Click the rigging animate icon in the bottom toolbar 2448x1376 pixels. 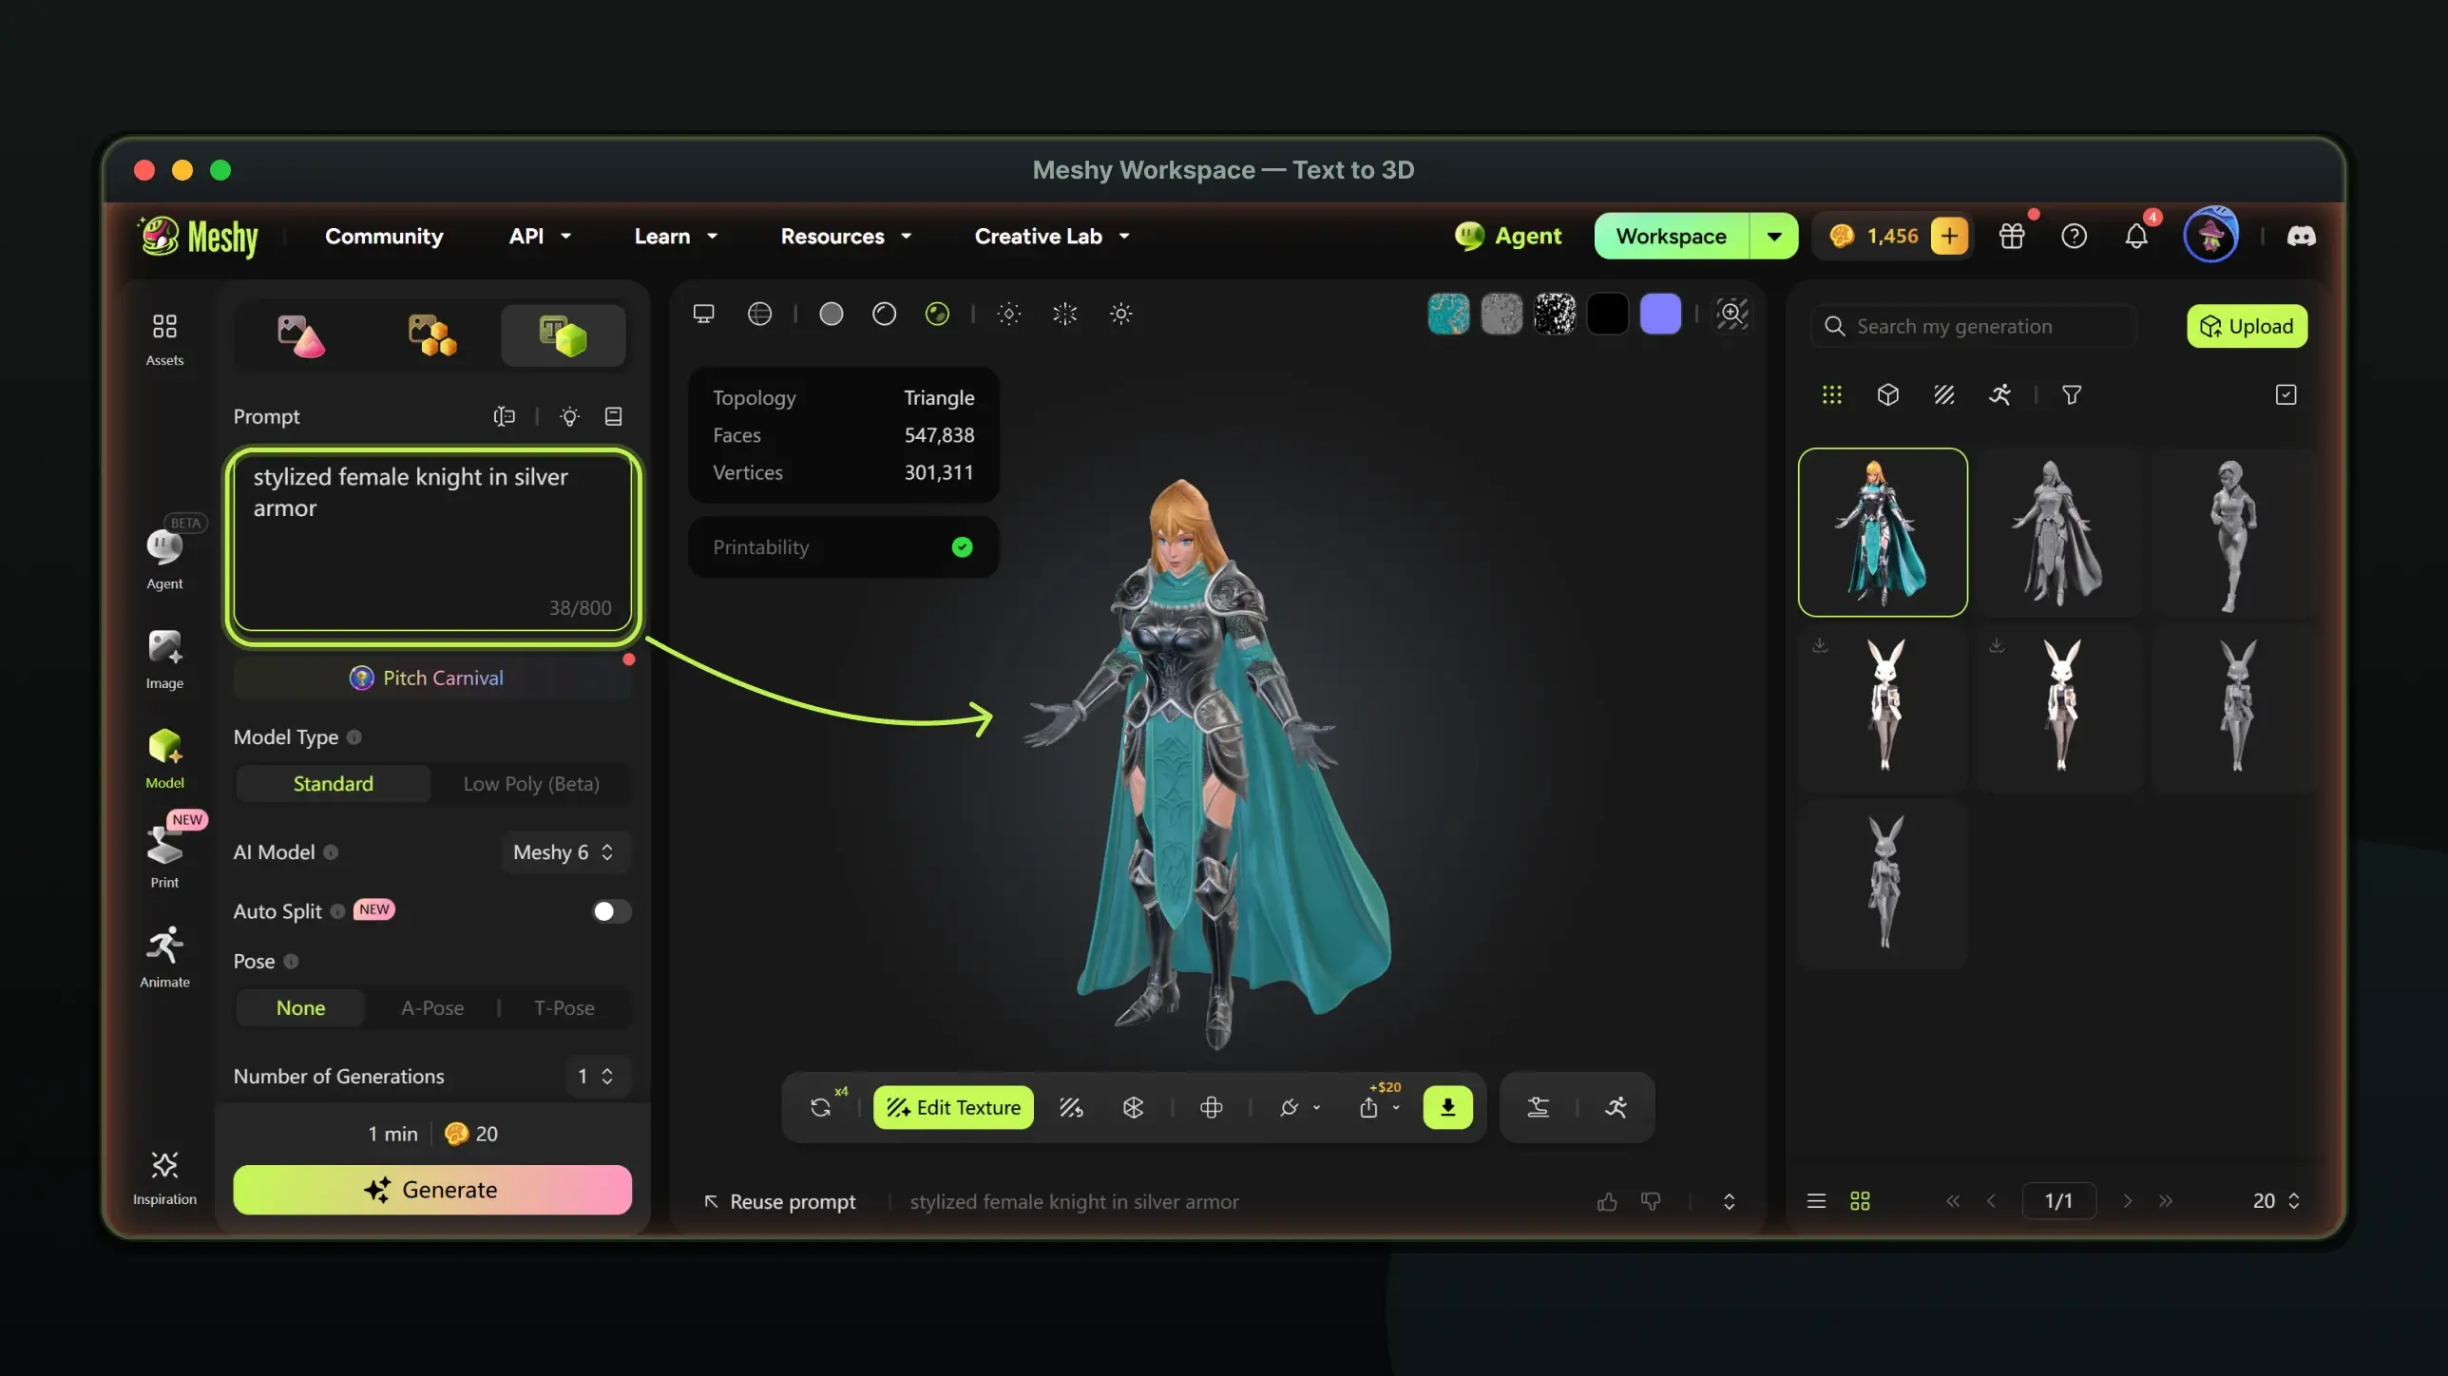click(1616, 1107)
